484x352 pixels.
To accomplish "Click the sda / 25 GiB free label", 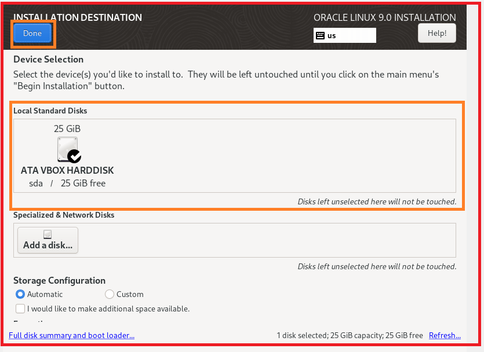I will click(67, 184).
